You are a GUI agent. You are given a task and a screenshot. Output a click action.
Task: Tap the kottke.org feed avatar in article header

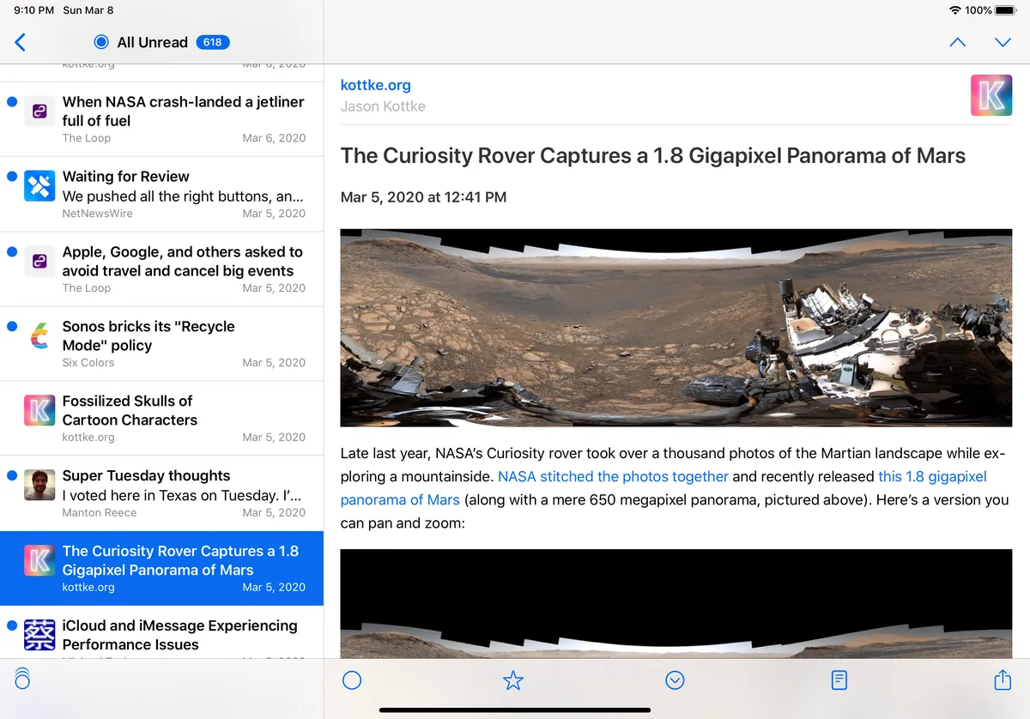coord(991,95)
